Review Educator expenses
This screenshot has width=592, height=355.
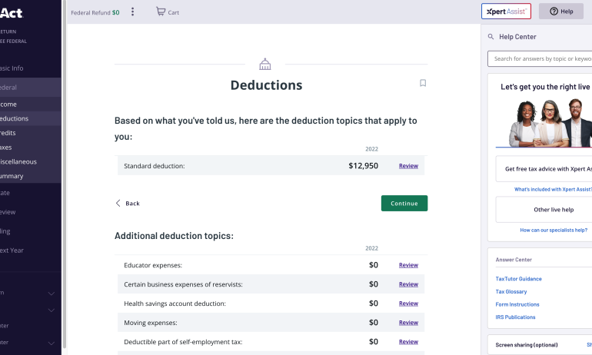point(408,265)
